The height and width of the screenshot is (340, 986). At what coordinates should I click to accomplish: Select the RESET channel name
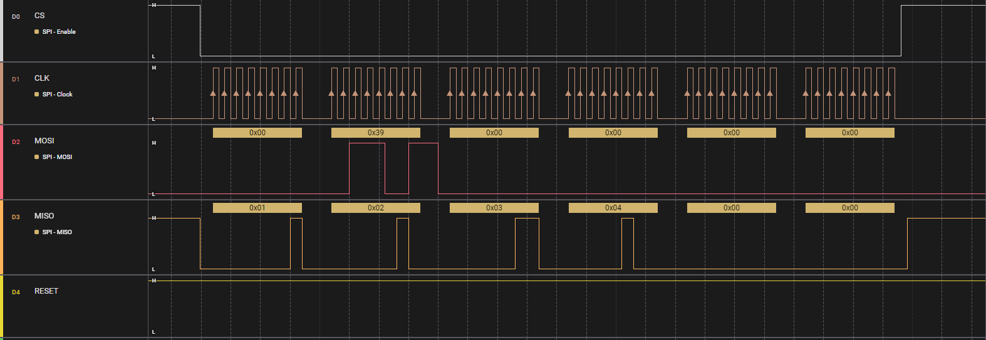(x=46, y=291)
